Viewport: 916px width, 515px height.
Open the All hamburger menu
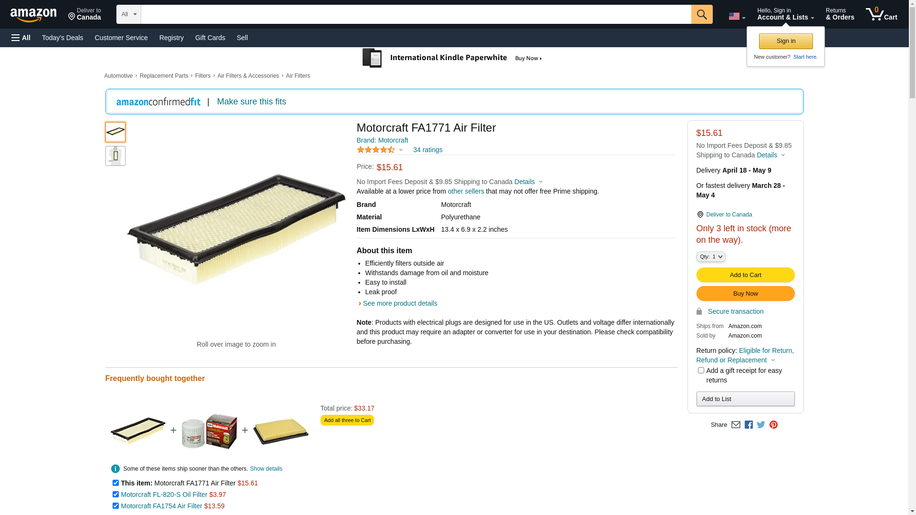coord(21,38)
